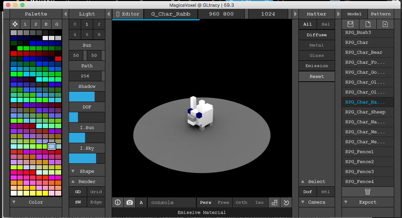Toggle the Dof option in Matter panel
This screenshot has width=402, height=218.
307,192
